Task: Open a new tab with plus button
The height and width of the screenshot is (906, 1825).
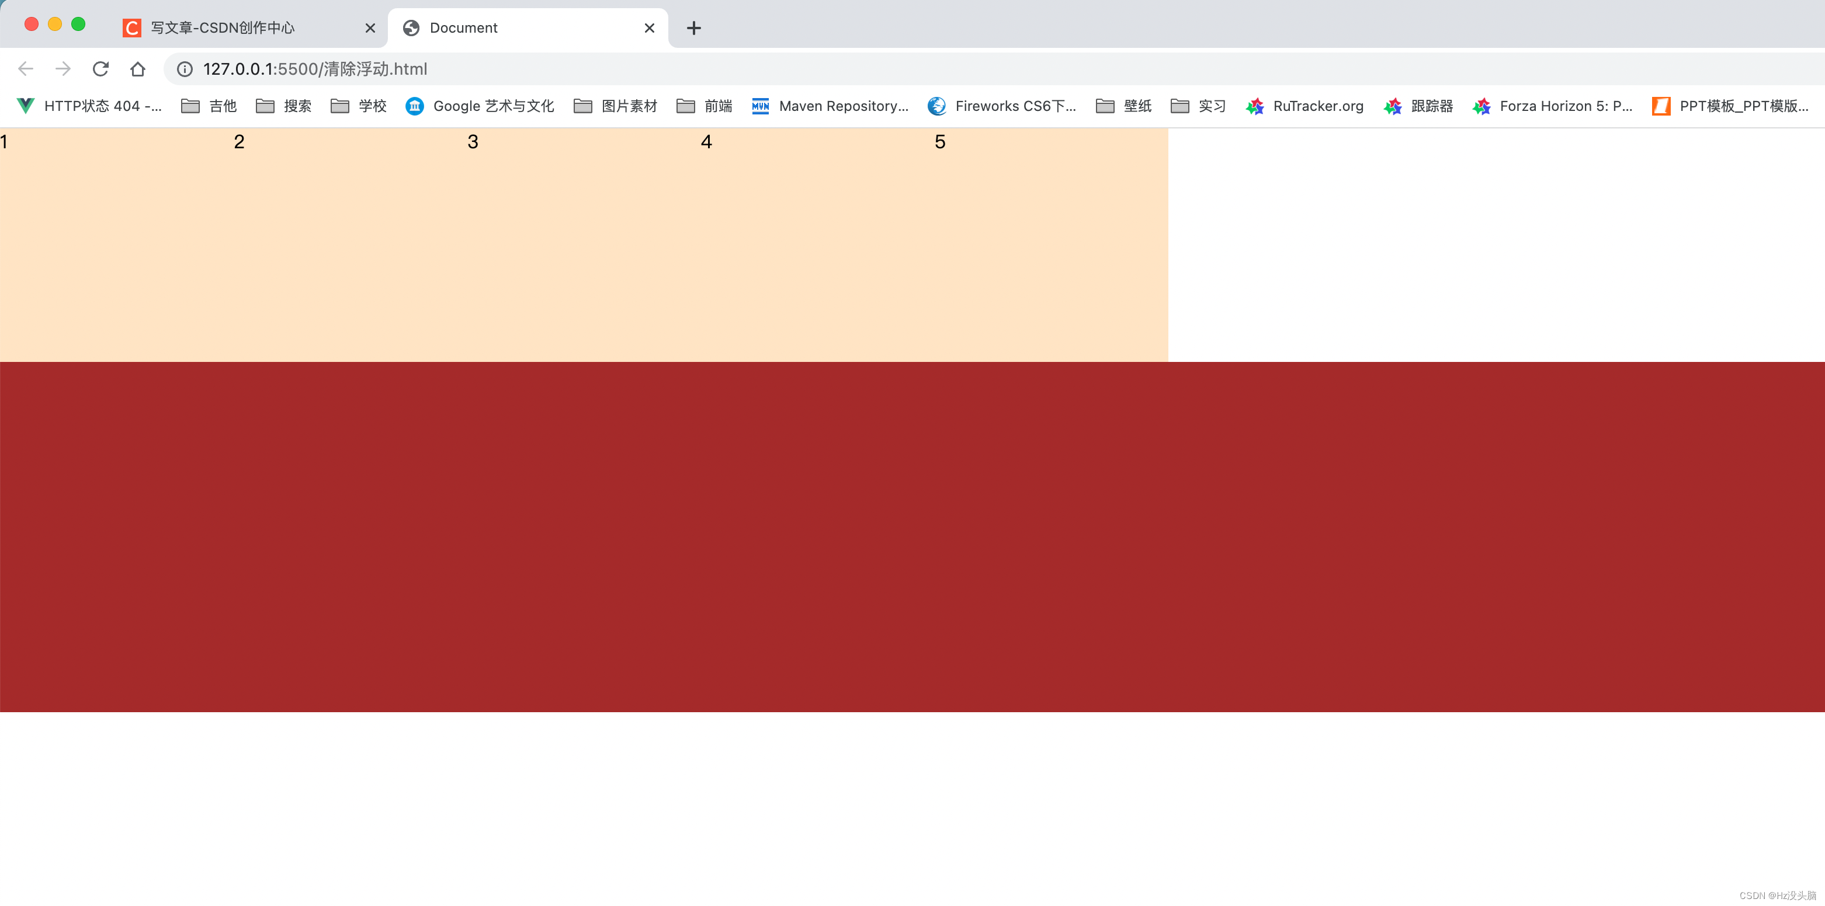Action: click(x=693, y=27)
